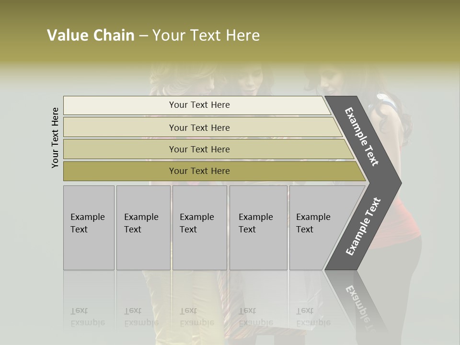Select the "Value Chain" slide title text
460x345 pixels.
(91, 35)
